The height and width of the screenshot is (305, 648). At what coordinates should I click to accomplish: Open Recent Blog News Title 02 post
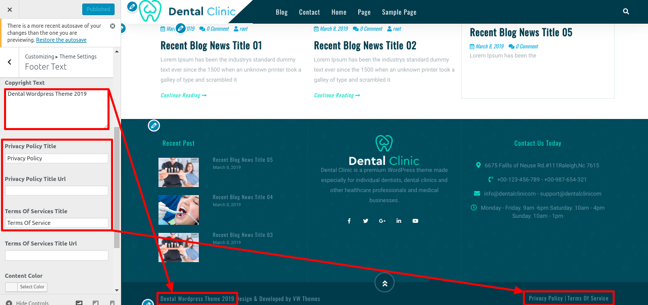click(x=365, y=45)
